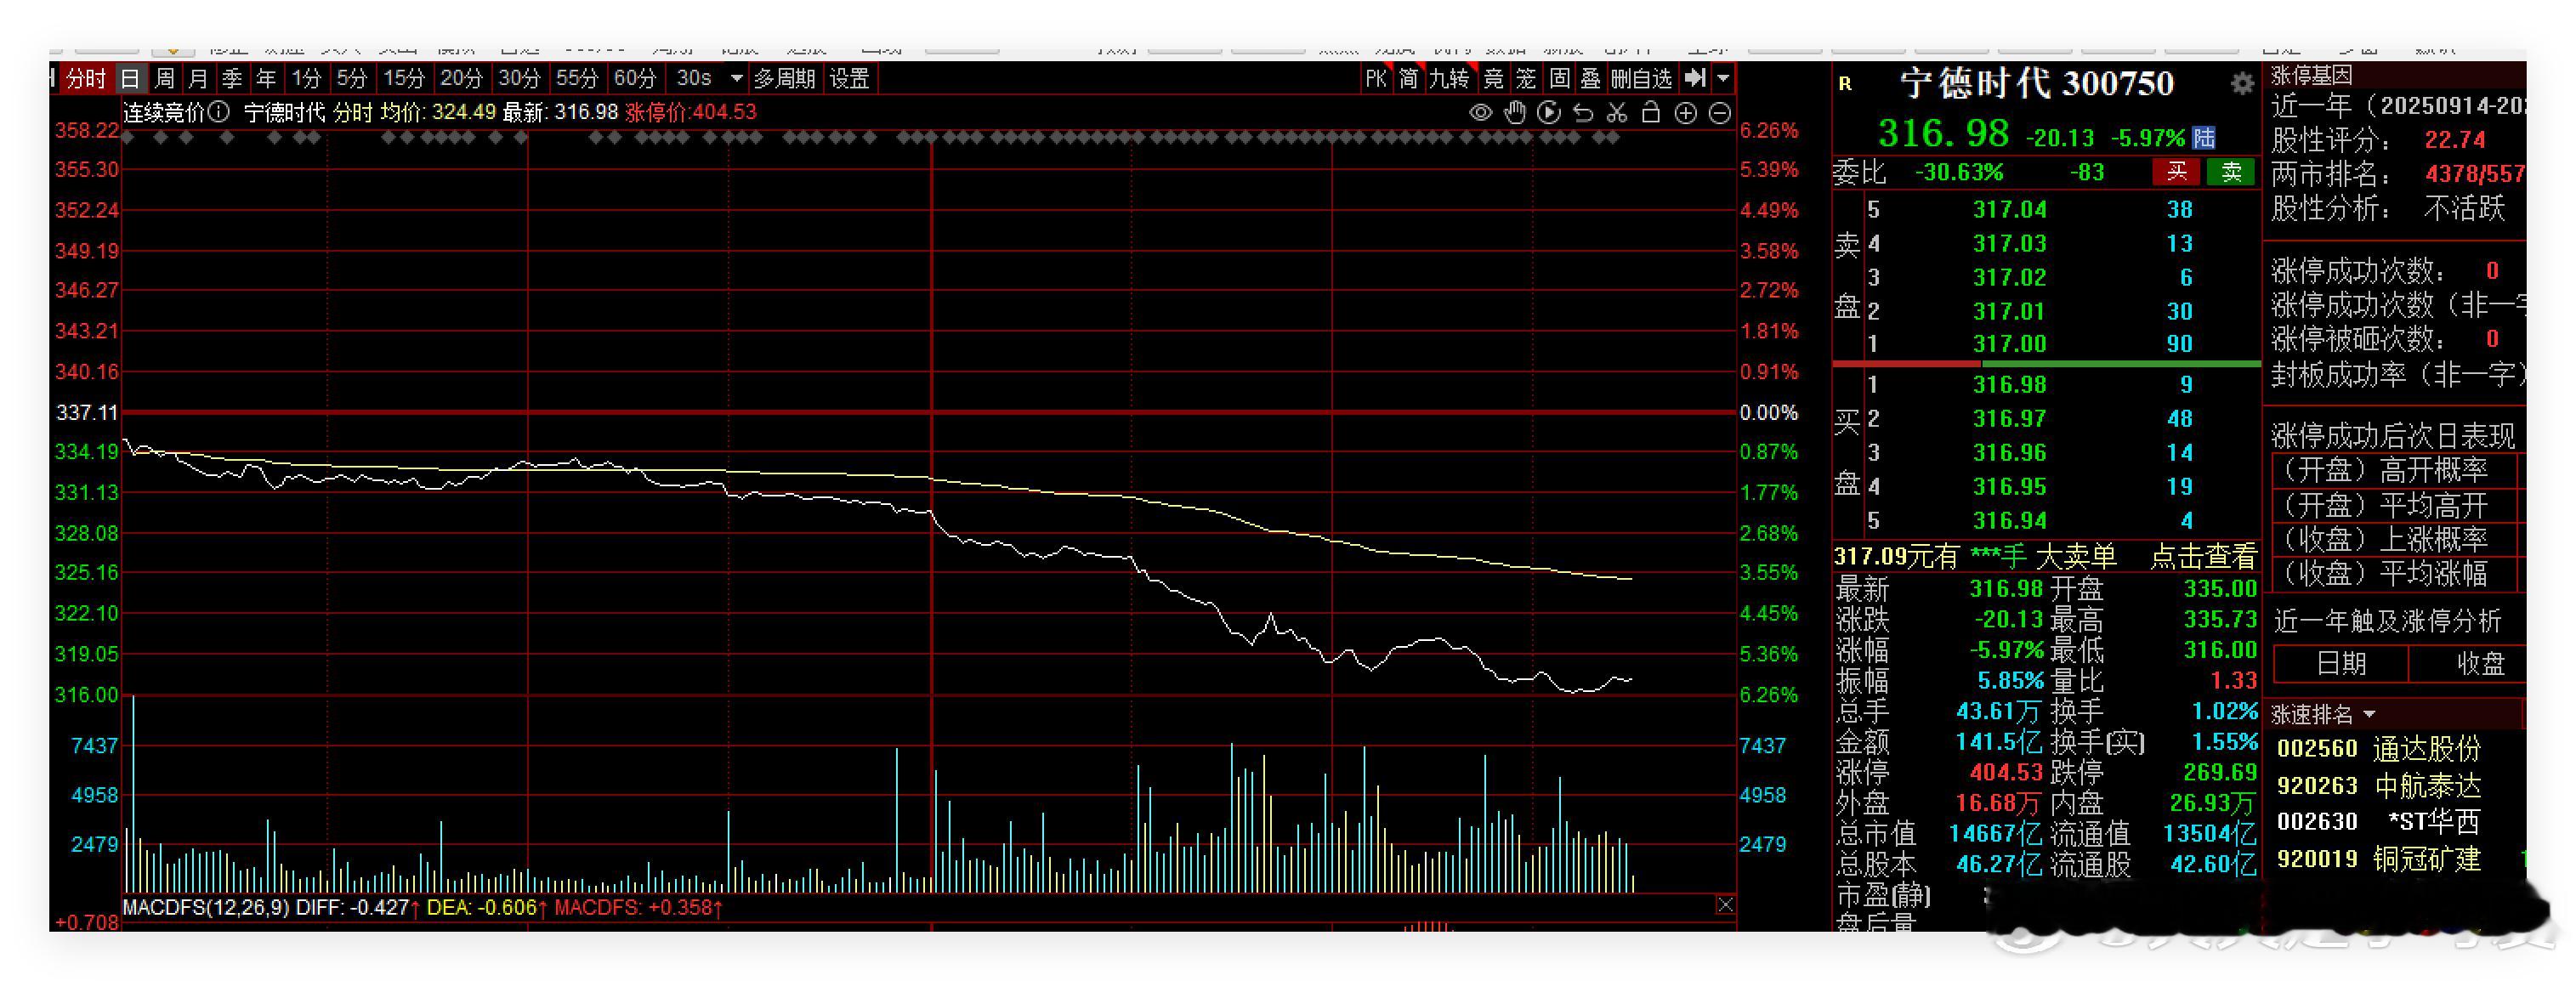Select the 1分 minute period
The width and height of the screenshot is (2576, 981).
click(307, 78)
